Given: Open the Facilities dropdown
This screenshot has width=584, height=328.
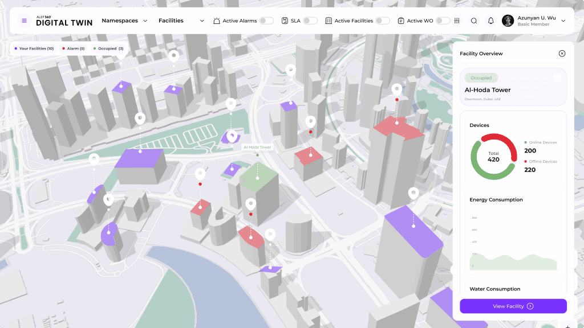Looking at the screenshot, I should (x=181, y=21).
